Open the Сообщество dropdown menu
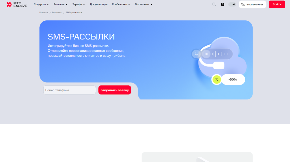Viewport: 290px width, 162px height. [121, 5]
